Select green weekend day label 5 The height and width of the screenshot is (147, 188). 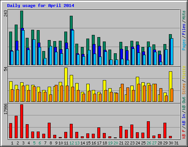[34, 143]
